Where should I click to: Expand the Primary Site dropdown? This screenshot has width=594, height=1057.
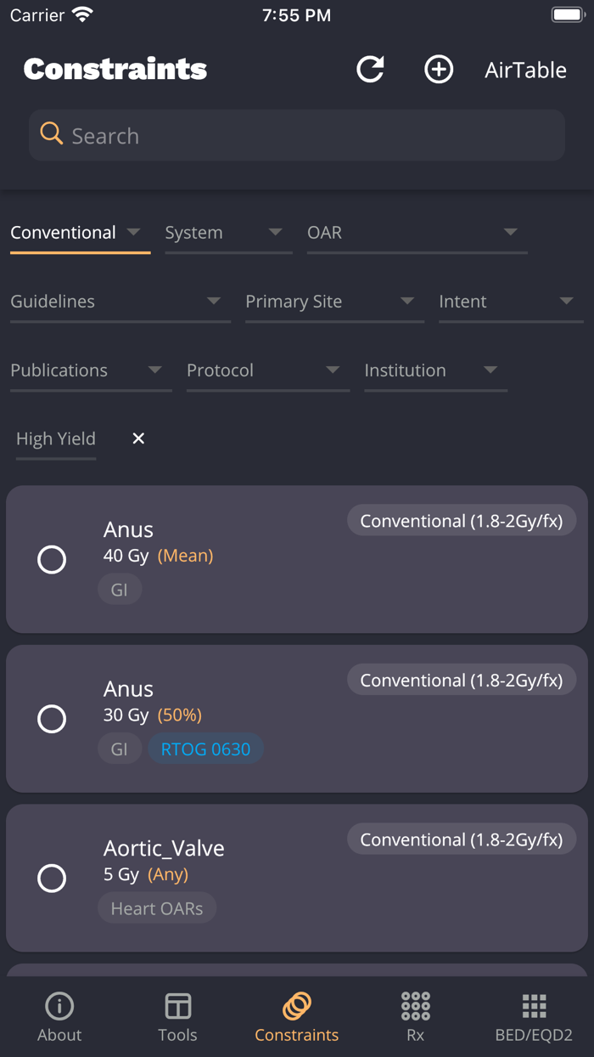tap(333, 302)
